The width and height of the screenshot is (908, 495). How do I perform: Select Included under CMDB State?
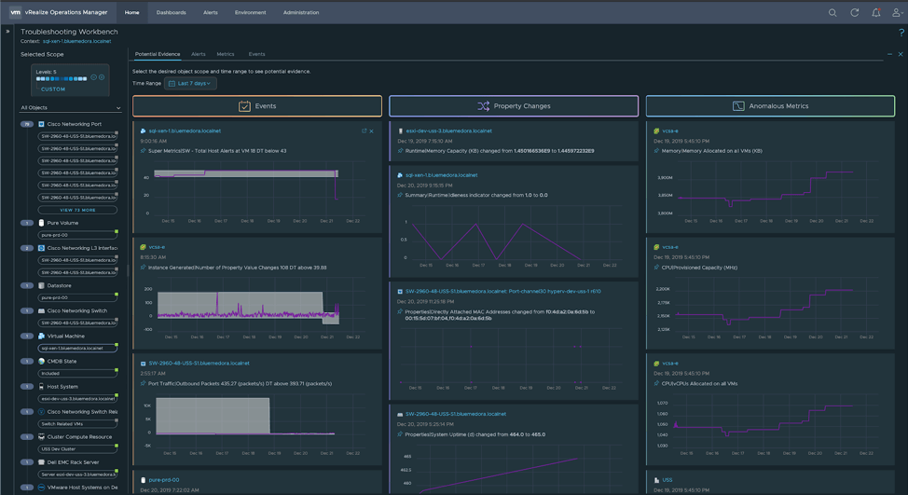(77, 374)
